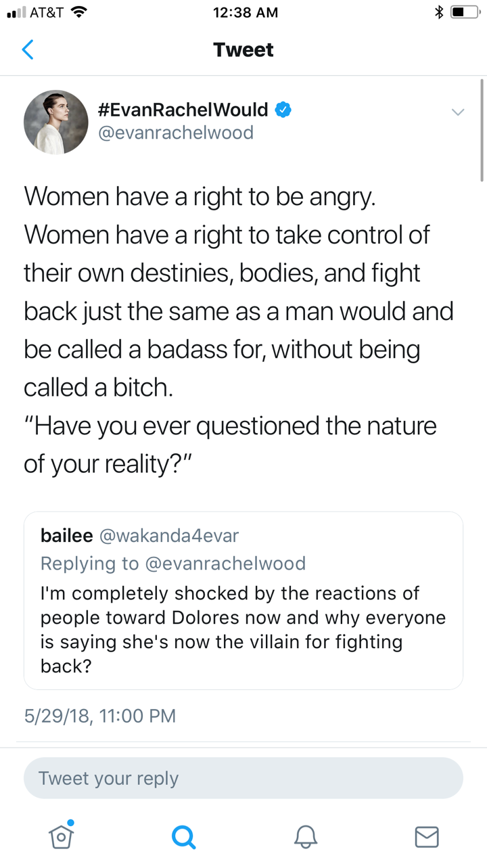The width and height of the screenshot is (487, 866).
Task: Tap the @wakanda4evar handle
Action: tap(169, 536)
